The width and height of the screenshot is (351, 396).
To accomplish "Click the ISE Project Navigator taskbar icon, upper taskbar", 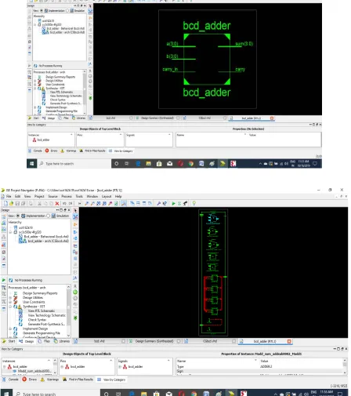I will tap(223, 164).
